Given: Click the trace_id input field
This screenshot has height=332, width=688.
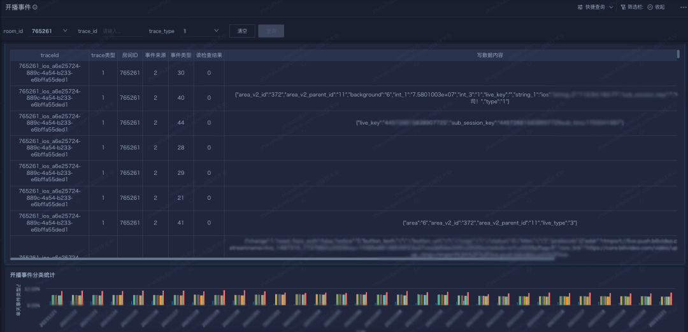Looking at the screenshot, I should tap(122, 31).
